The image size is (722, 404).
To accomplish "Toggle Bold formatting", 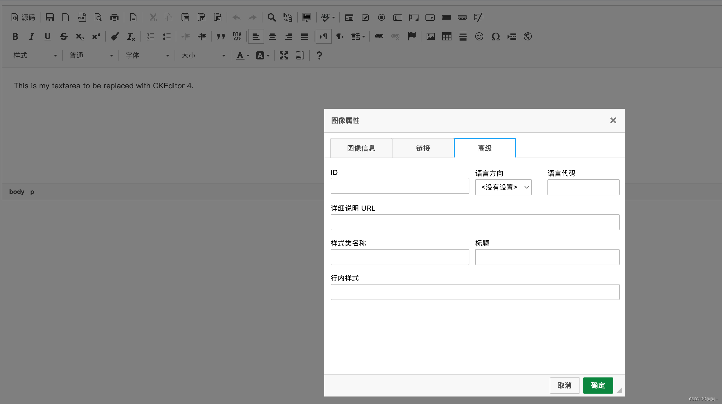I will [x=15, y=36].
